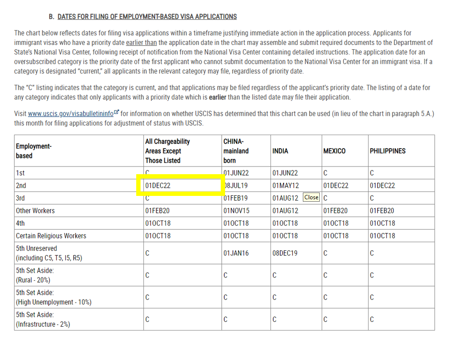Select the Dates for Filing section heading
The height and width of the screenshot is (345, 455).
coord(147,17)
